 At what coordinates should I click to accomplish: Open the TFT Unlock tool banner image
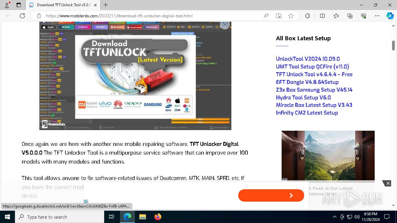click(135, 76)
